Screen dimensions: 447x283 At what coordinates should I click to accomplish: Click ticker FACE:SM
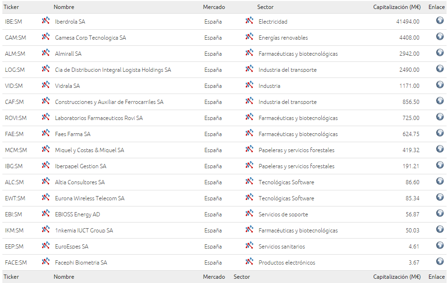tap(16, 263)
